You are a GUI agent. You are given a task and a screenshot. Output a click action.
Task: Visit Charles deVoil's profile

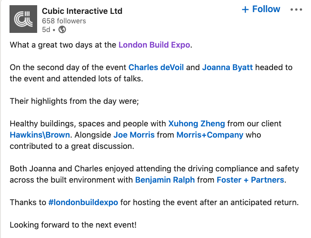tap(156, 68)
